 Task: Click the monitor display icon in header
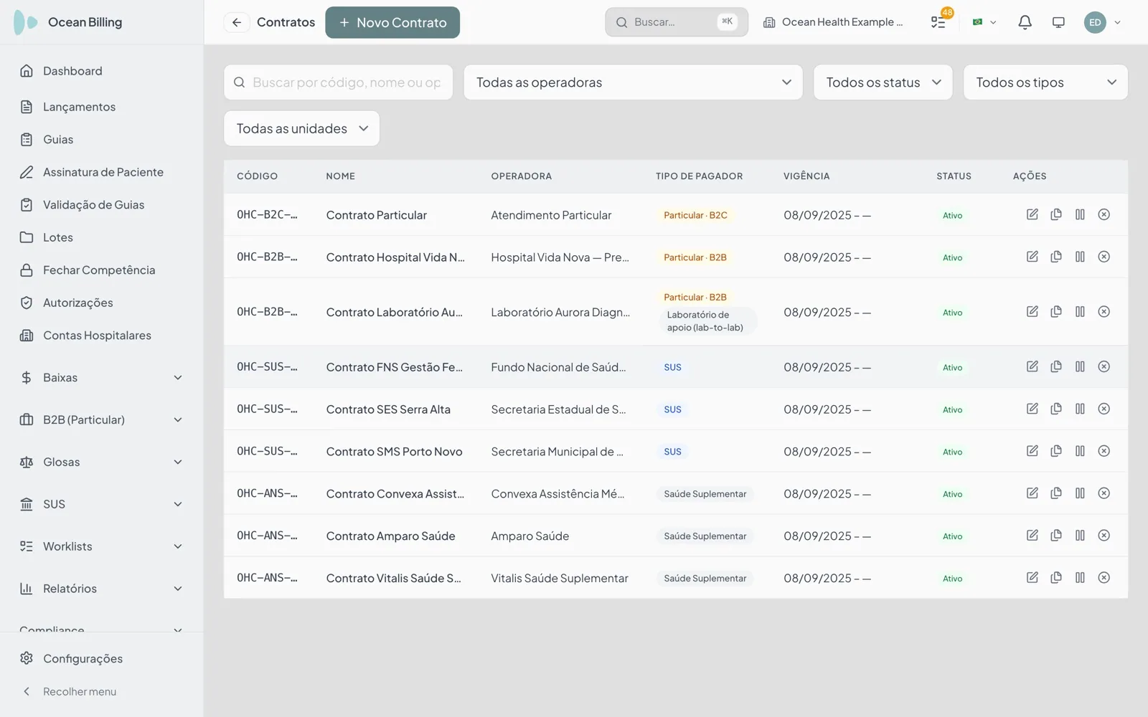[1058, 22]
